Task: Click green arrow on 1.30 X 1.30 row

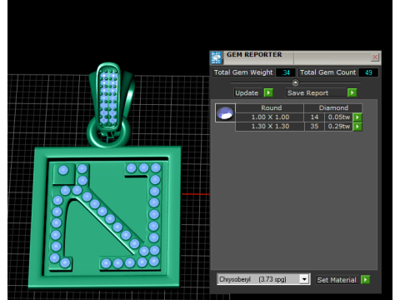Action: pyautogui.click(x=357, y=127)
